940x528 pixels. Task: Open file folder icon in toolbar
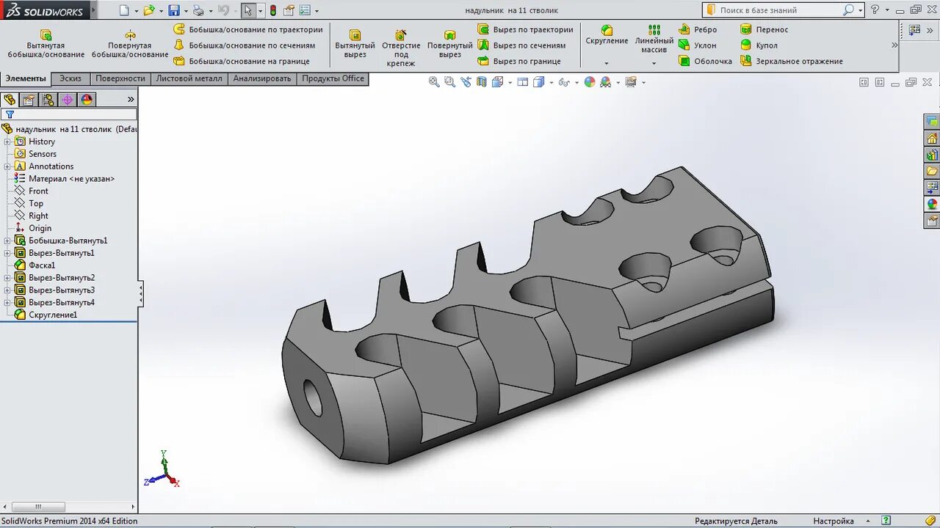148,10
